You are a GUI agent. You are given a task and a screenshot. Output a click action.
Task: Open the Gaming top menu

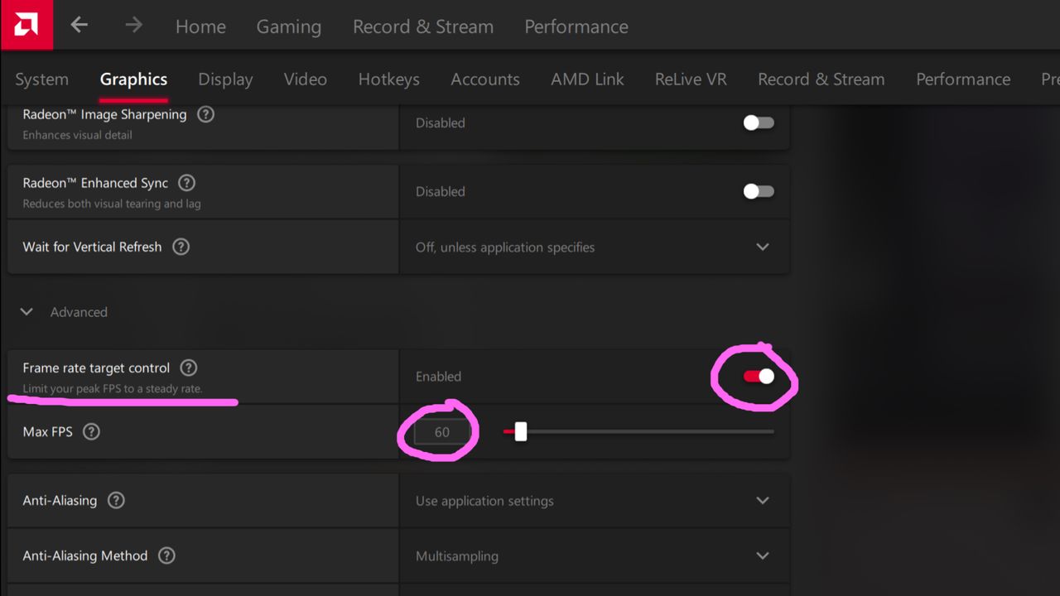coord(289,26)
